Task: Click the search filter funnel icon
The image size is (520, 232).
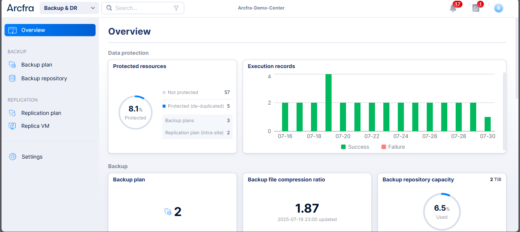Action: (176, 8)
